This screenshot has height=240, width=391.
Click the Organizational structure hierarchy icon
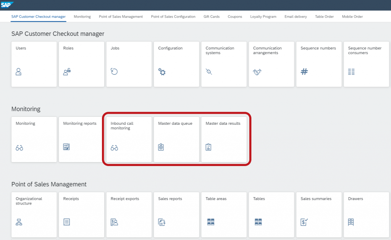pyautogui.click(x=19, y=222)
